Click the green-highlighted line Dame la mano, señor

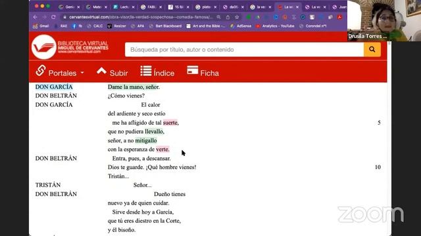click(134, 87)
